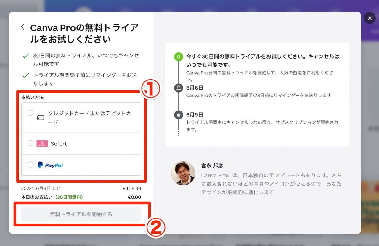379x246 pixels.
Task: Click the second green checkmark for リマインダー
Action: click(26, 75)
